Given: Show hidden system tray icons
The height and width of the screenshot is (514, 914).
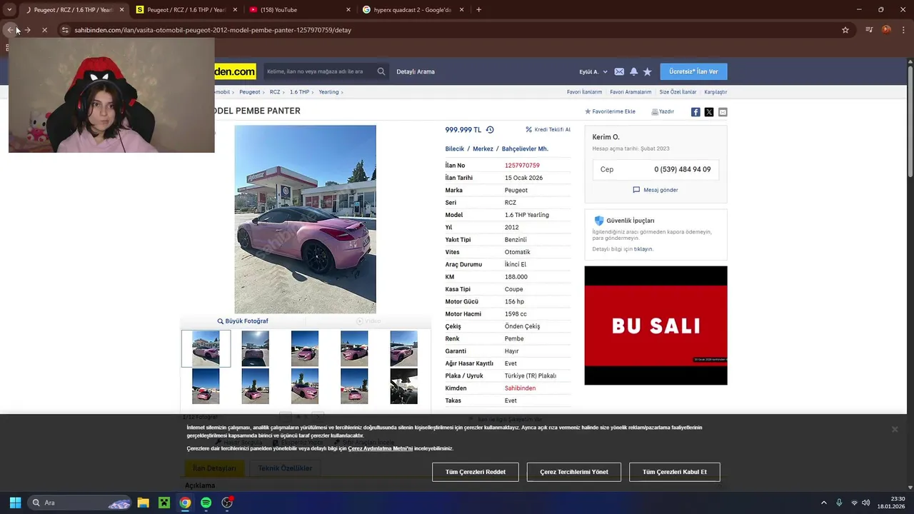Looking at the screenshot, I should pos(823,503).
